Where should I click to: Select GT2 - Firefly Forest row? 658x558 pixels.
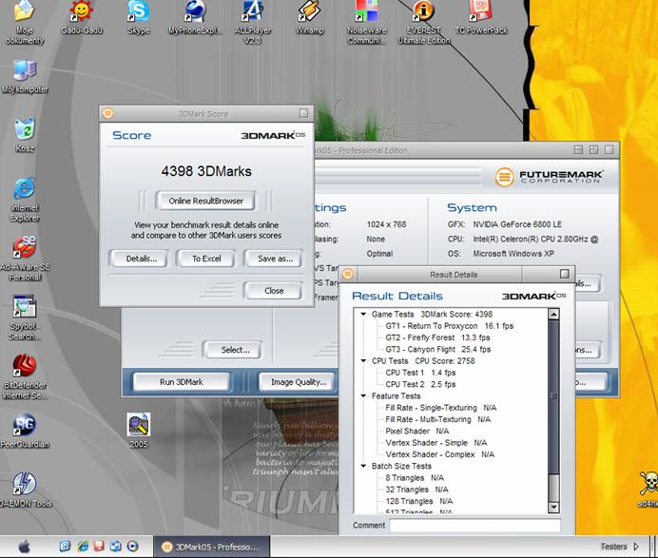tap(437, 337)
